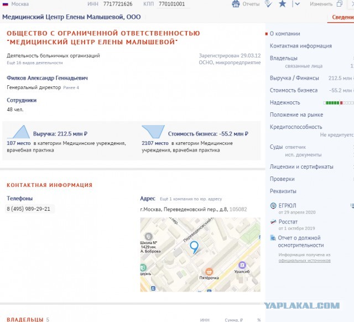Open the официальных источников link
The height and width of the screenshot is (322, 354).
(304, 261)
